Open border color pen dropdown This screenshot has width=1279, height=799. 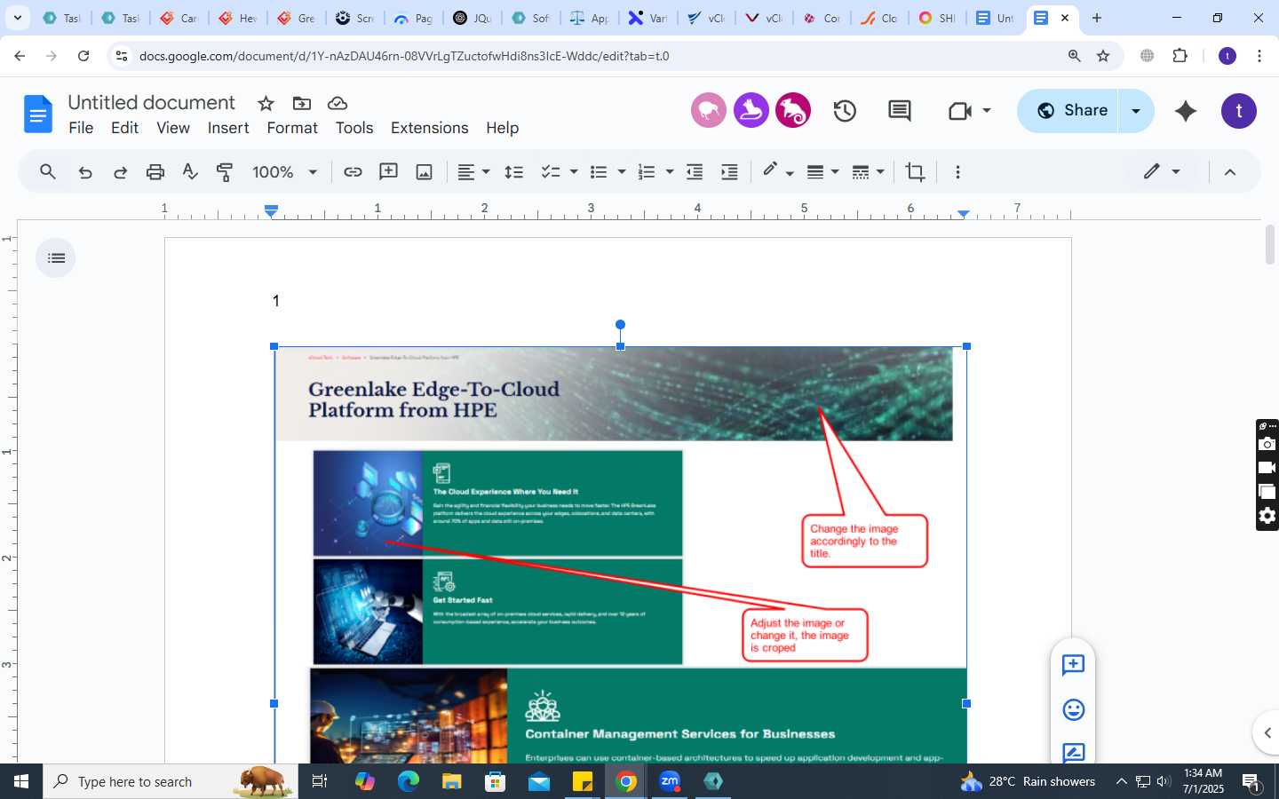[777, 172]
